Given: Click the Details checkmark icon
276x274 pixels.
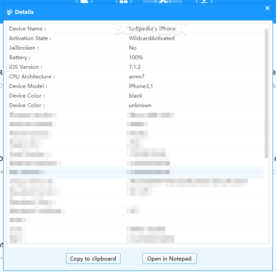Looking at the screenshot, I should (10, 12).
